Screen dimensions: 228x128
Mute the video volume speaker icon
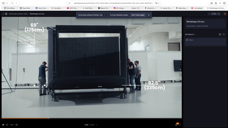tap(16, 125)
